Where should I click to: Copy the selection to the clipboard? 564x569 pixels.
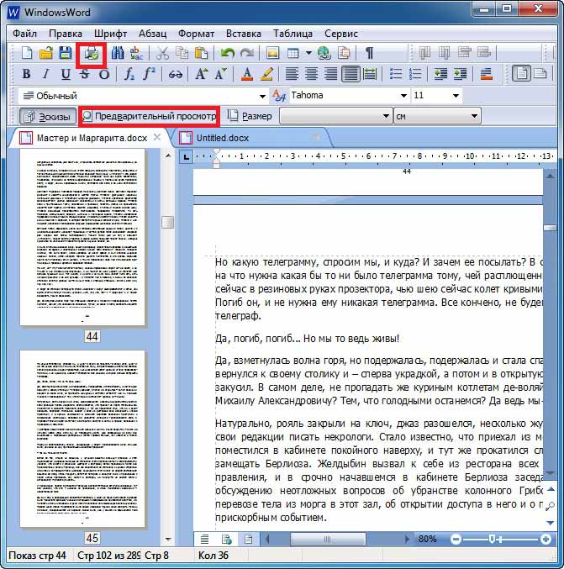(182, 53)
